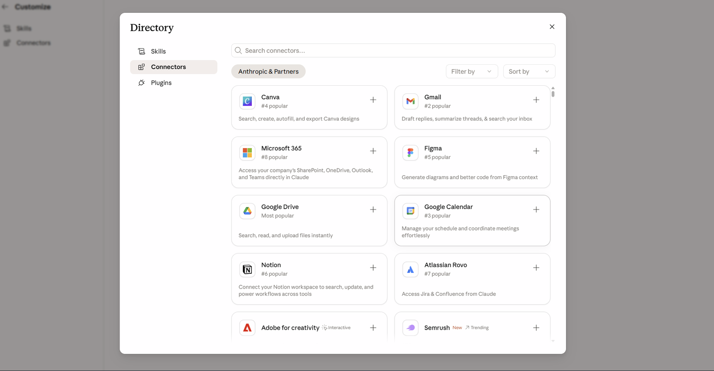
Task: Click the Atlassian Rovo logo icon
Action: point(410,269)
